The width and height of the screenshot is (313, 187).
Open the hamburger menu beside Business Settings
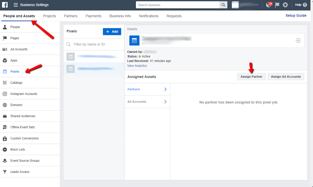[16, 5]
